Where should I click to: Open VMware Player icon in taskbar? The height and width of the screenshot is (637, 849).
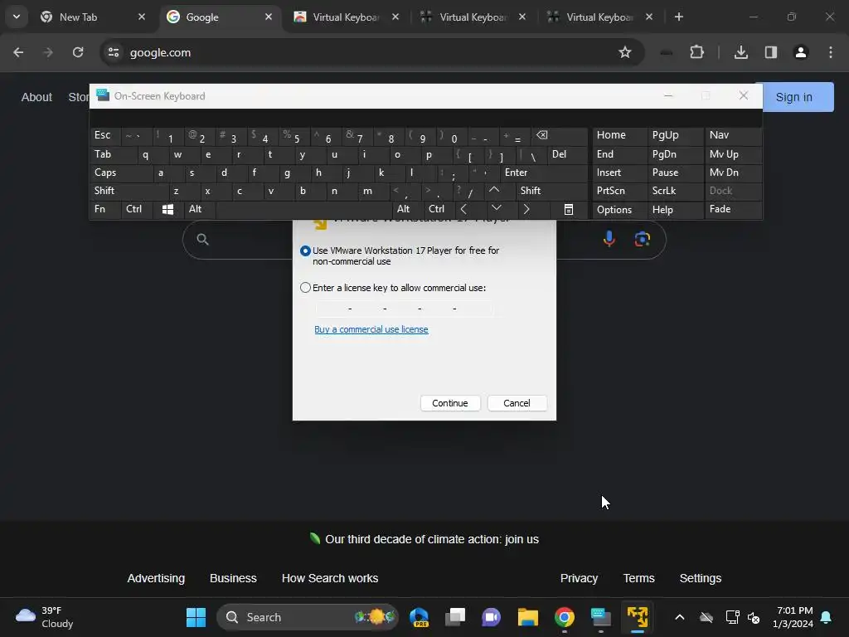[x=638, y=617]
